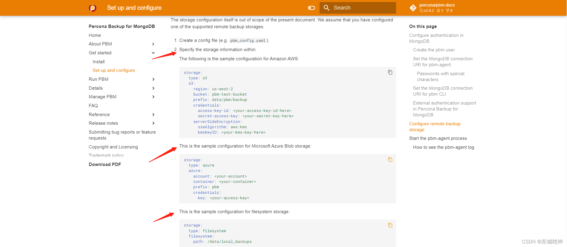Click the header title Set up and configure
The width and height of the screenshot is (567, 247).
pyautogui.click(x=134, y=8)
